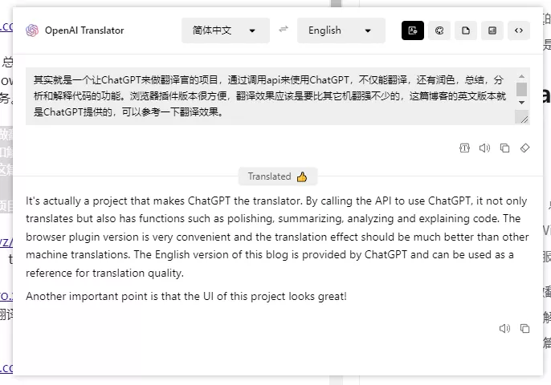Select the Translate mode button
This screenshot has height=385, width=551.
(413, 30)
